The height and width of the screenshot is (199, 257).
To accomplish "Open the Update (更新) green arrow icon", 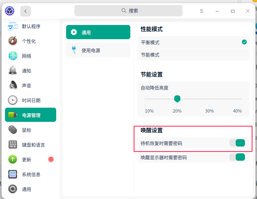I will [13, 160].
